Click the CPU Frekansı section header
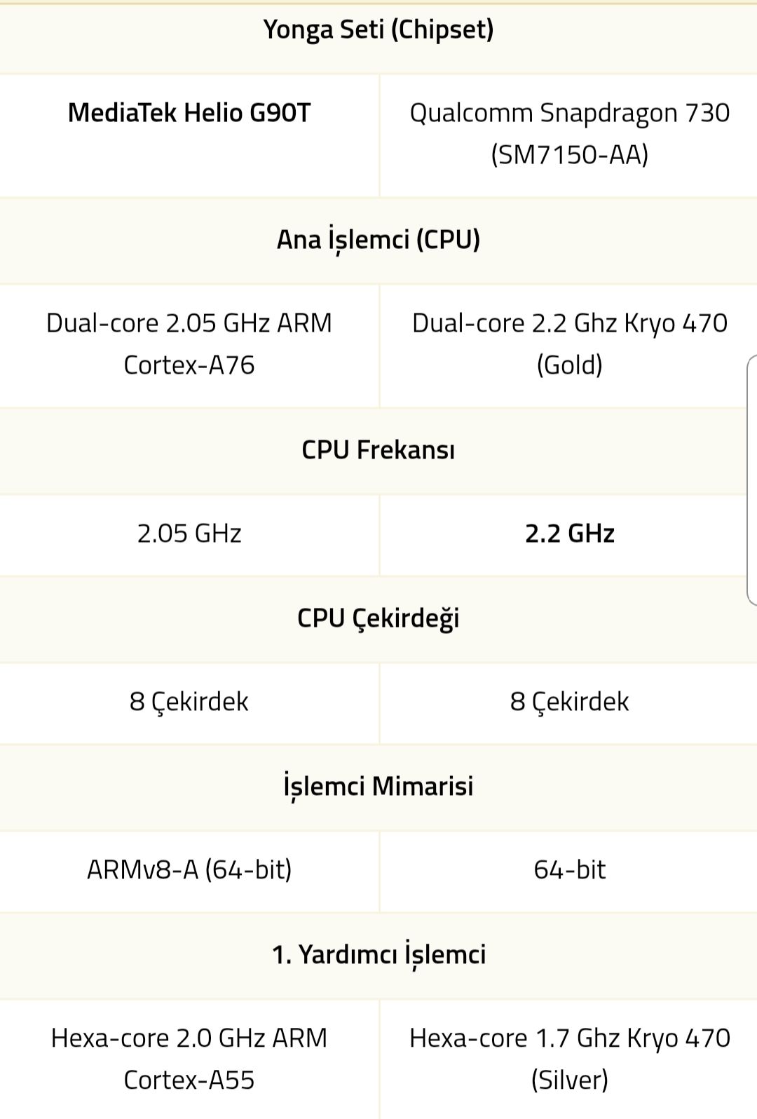This screenshot has height=1119, width=757. click(x=378, y=450)
